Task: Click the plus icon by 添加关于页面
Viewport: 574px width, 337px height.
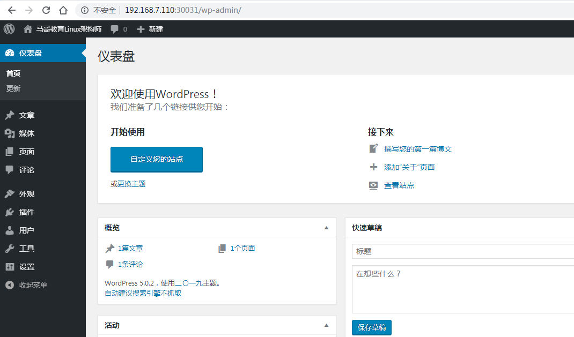Action: (373, 167)
